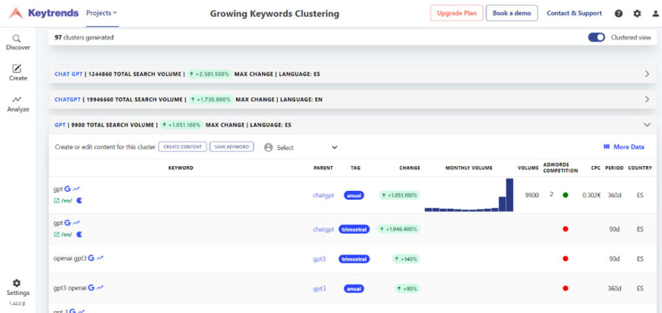
Task: Sort by the KEYWORD column header
Action: (181, 167)
